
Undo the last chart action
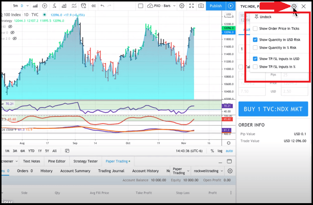pyautogui.click(x=102, y=6)
